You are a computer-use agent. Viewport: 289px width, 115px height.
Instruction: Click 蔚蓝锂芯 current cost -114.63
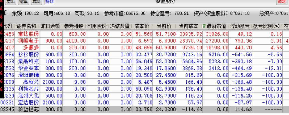point(192,109)
